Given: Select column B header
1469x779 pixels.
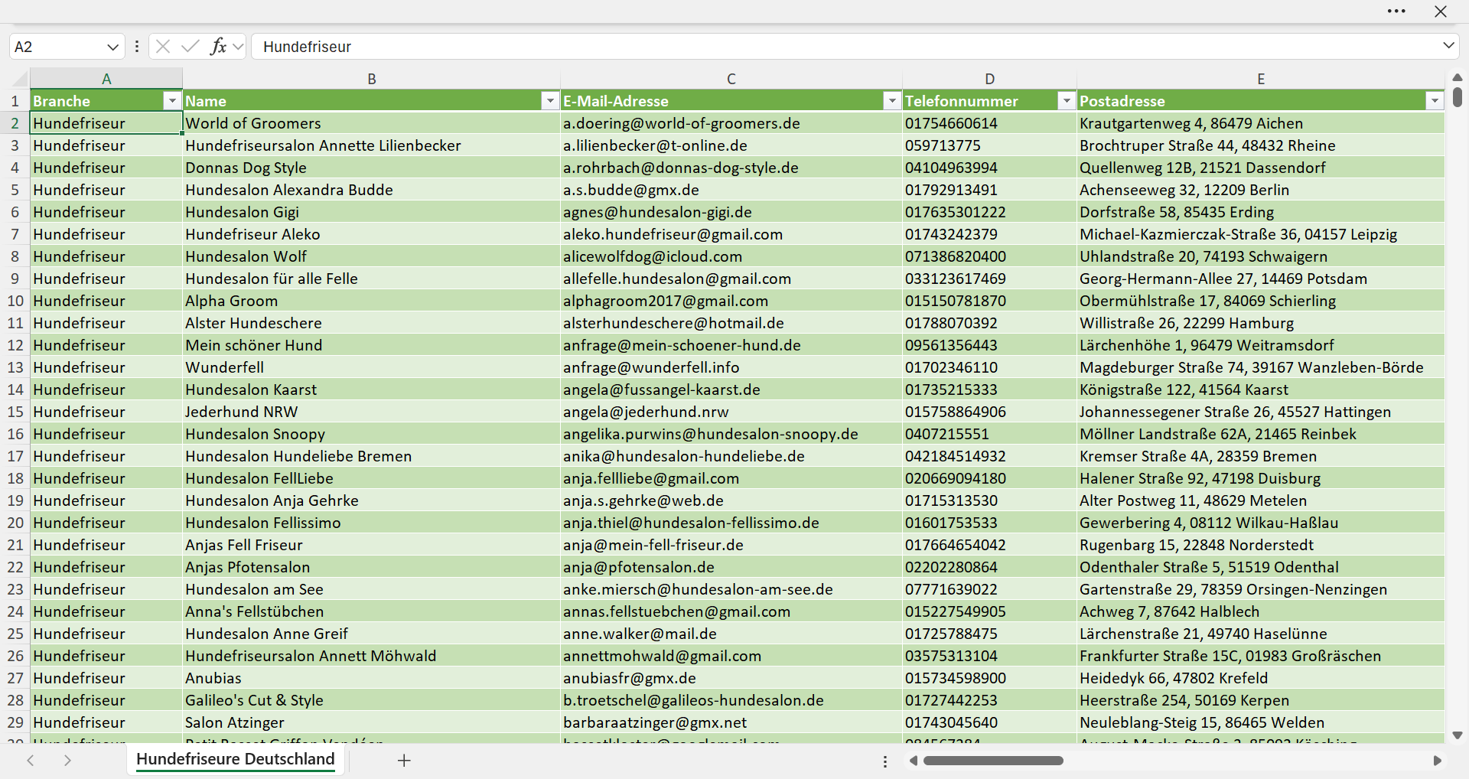Looking at the screenshot, I should coord(372,79).
